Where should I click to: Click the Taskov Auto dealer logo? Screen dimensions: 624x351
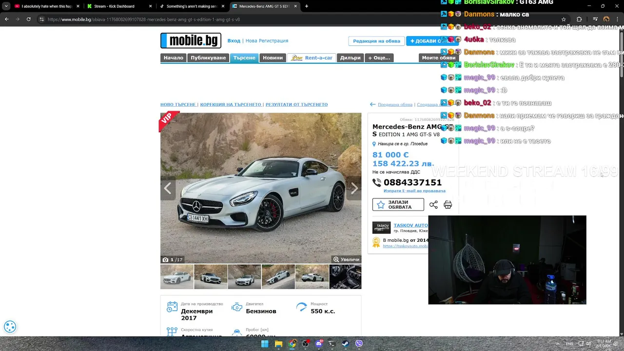pos(381,228)
